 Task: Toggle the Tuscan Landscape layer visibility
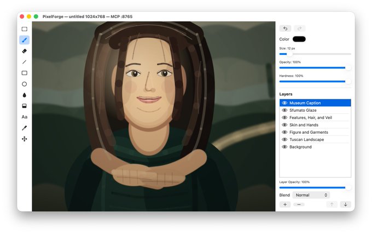pos(284,140)
